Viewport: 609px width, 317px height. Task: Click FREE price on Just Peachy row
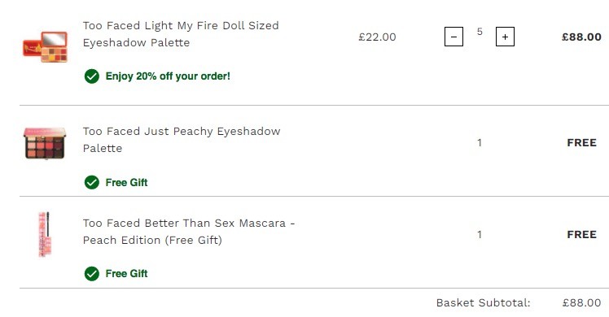tap(582, 143)
